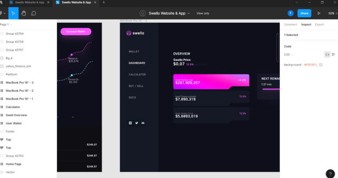Screen dimensions: 338x178
Task: Click the $201,905,257 market cap card
Action: pos(211,81)
